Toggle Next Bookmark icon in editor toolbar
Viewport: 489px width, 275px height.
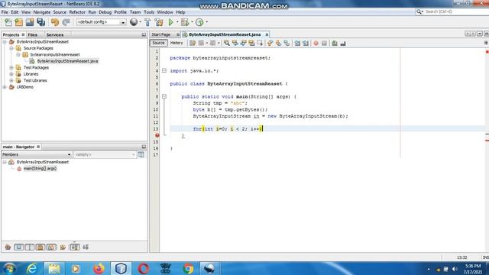(x=278, y=43)
